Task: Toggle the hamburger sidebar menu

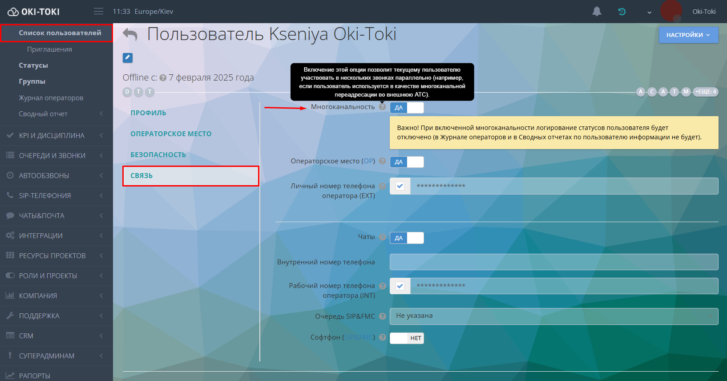Action: tap(98, 11)
